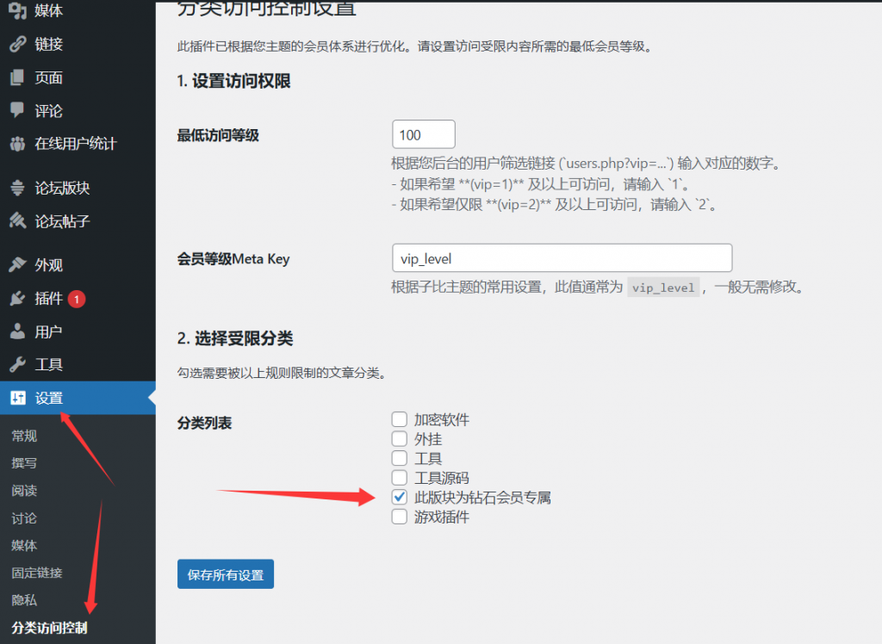Click the 工具 wrench icon
The height and width of the screenshot is (644, 882).
[x=17, y=364]
